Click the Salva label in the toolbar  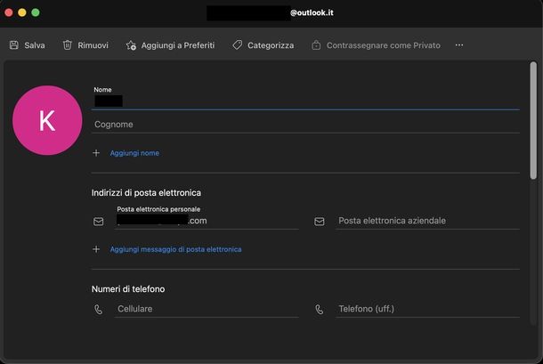tap(35, 45)
